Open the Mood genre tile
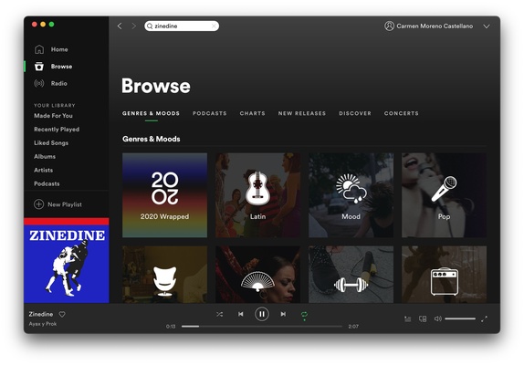 tap(351, 195)
